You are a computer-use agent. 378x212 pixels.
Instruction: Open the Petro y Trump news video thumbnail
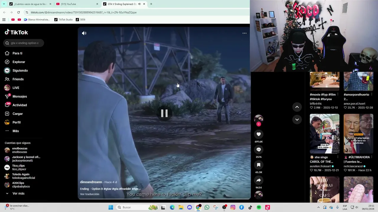point(359,134)
